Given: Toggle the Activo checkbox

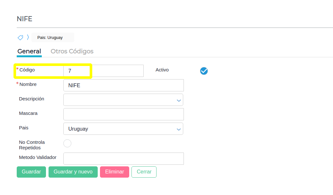Looking at the screenshot, I should click(204, 71).
